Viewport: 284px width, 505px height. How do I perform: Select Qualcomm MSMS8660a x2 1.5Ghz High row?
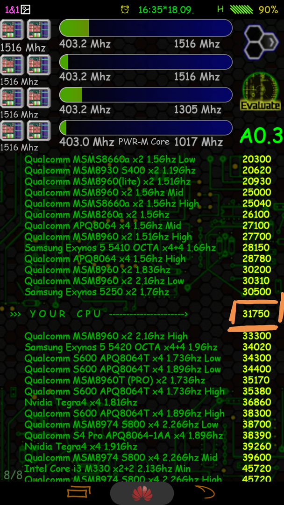click(x=148, y=203)
